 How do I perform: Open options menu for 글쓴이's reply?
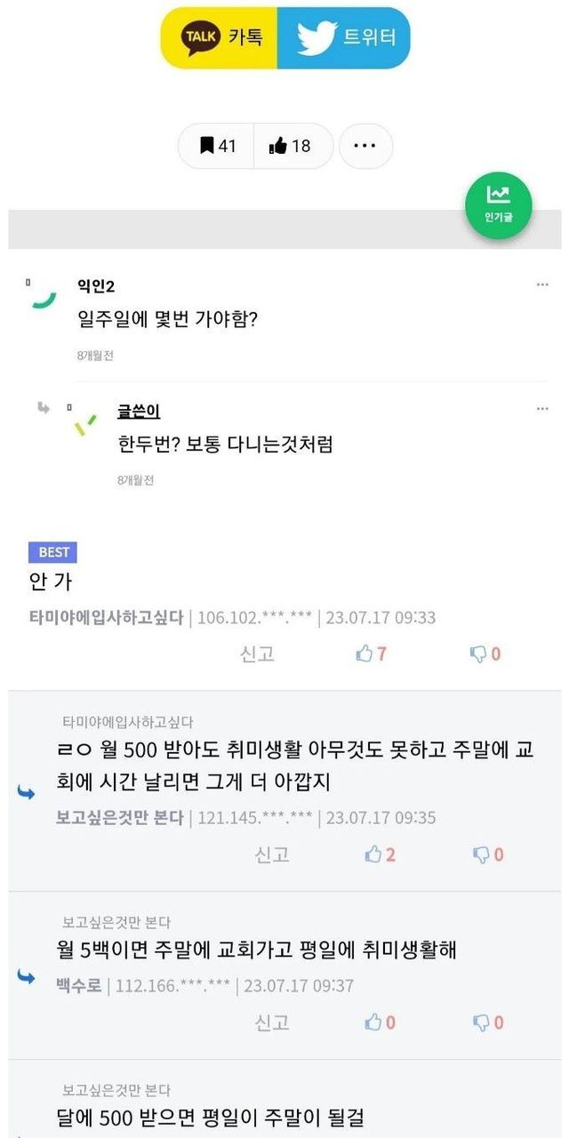tap(542, 409)
